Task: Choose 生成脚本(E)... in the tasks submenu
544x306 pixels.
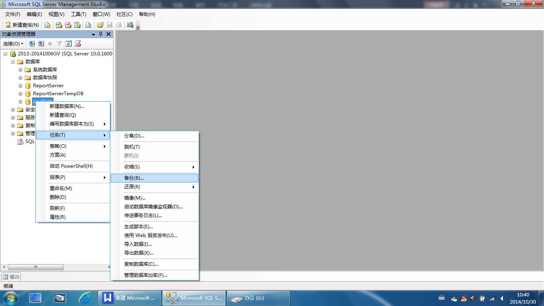Action: click(155, 227)
